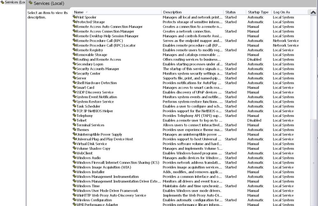Select Windows Image Acquisition (WIA) service
Image resolution: width=318 pixels, height=206 pixels.
click(x=104, y=167)
